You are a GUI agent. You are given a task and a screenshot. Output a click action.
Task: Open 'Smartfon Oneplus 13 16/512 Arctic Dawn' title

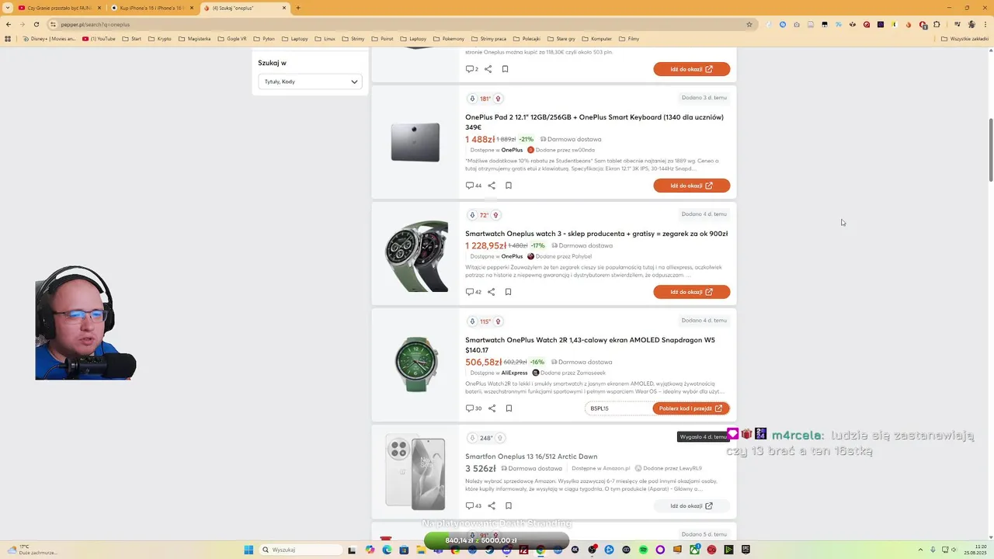(x=531, y=457)
